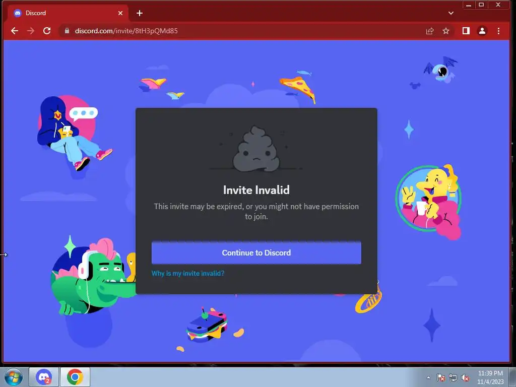Expand the tab search chevron

point(451,13)
